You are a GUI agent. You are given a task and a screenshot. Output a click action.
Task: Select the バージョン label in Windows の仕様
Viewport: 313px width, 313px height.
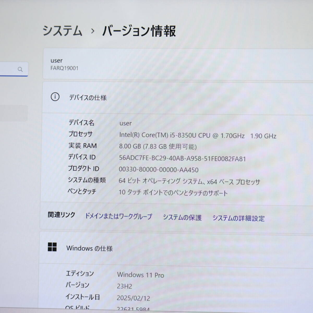click(77, 285)
